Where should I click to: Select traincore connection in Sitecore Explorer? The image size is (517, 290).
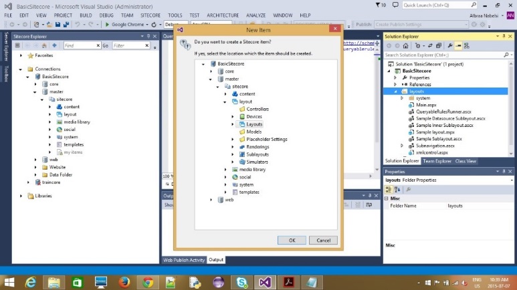(x=51, y=182)
